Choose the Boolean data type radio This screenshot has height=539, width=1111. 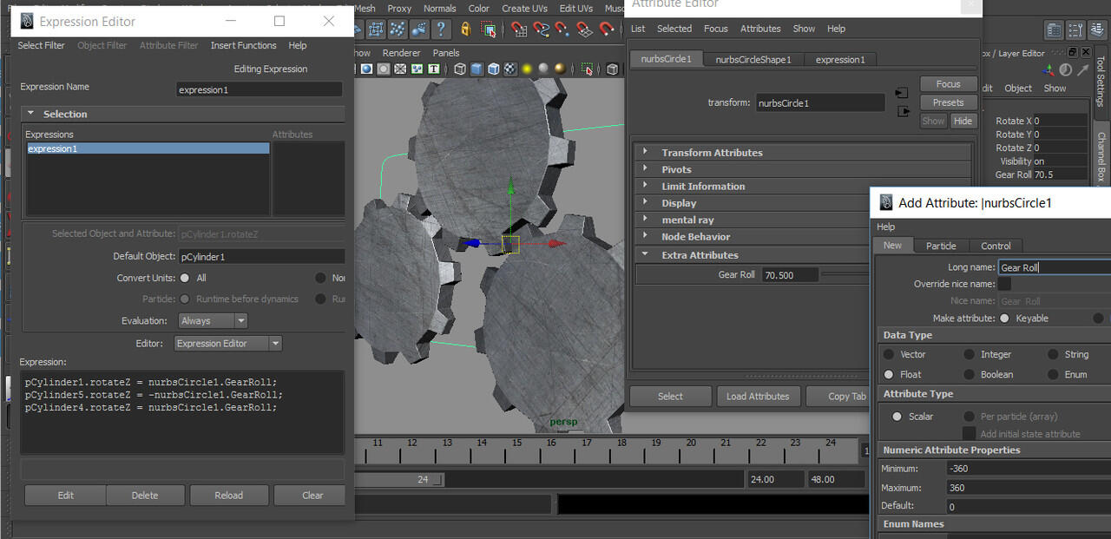point(970,374)
